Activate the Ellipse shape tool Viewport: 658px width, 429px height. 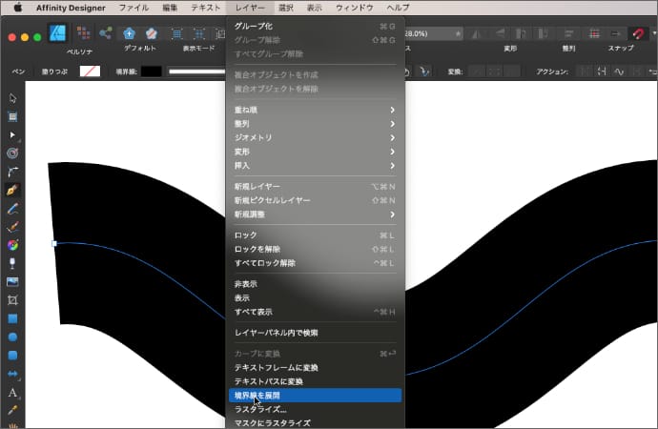[x=13, y=337]
